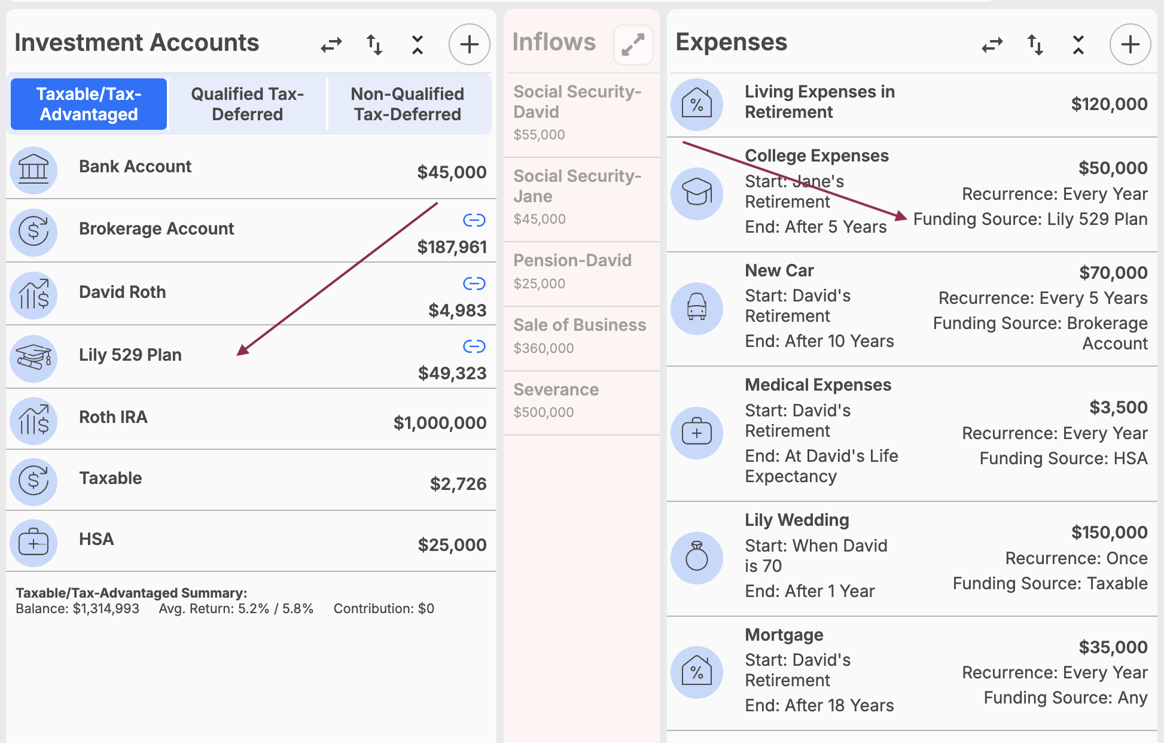This screenshot has width=1164, height=743.
Task: Click the bank icon next to Bank Account
Action: point(33,170)
